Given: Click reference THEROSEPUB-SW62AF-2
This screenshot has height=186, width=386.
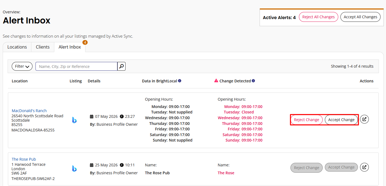Looking at the screenshot, I should 33,179.
